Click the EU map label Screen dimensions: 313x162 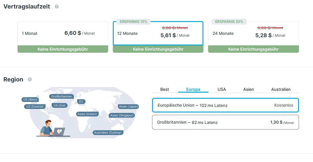click(81, 102)
